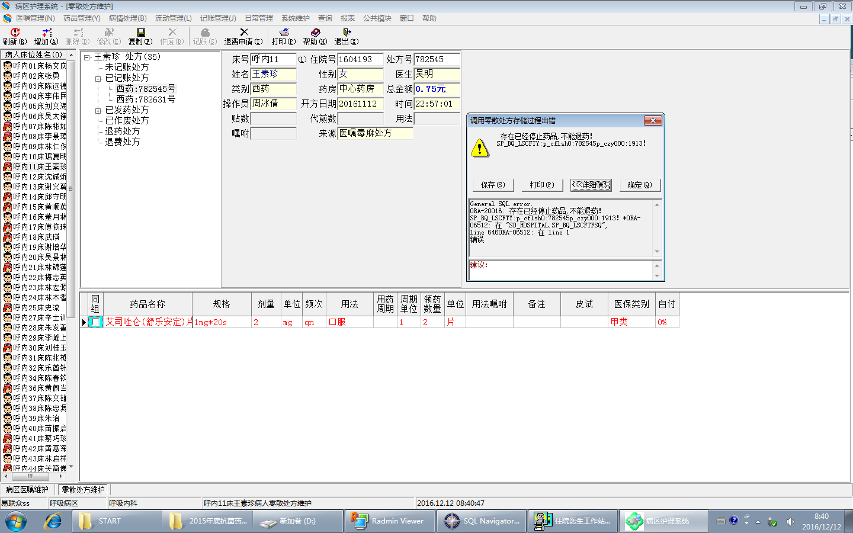853x533 pixels.
Task: Click the 药品名称 column header
Action: [x=147, y=304]
